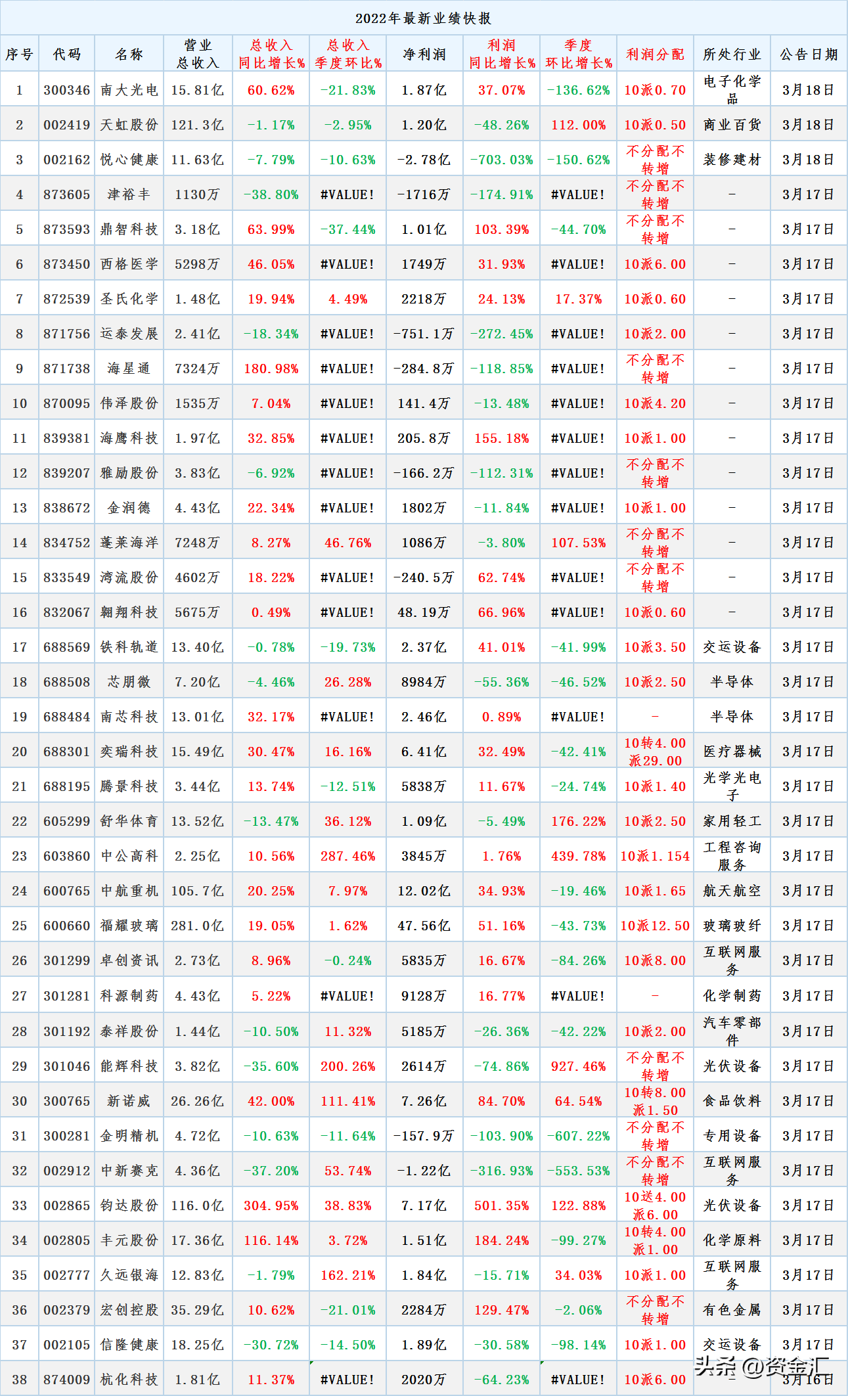Select net profit cell '2020万'
Screen dimensions: 848x1396
(x=424, y=1380)
